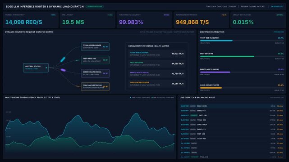This screenshot has height=162, width=289.
Task: Click the Live Dispatch & Balancing Audit heading
Action: [197, 98]
